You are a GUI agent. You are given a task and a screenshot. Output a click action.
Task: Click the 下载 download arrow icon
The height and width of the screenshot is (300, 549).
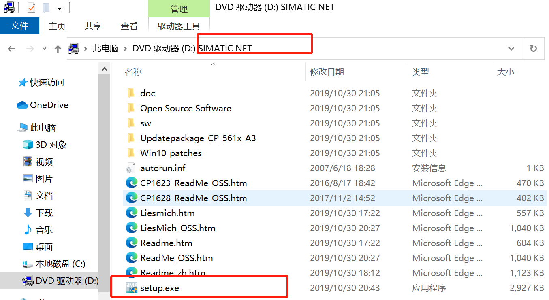[28, 213]
